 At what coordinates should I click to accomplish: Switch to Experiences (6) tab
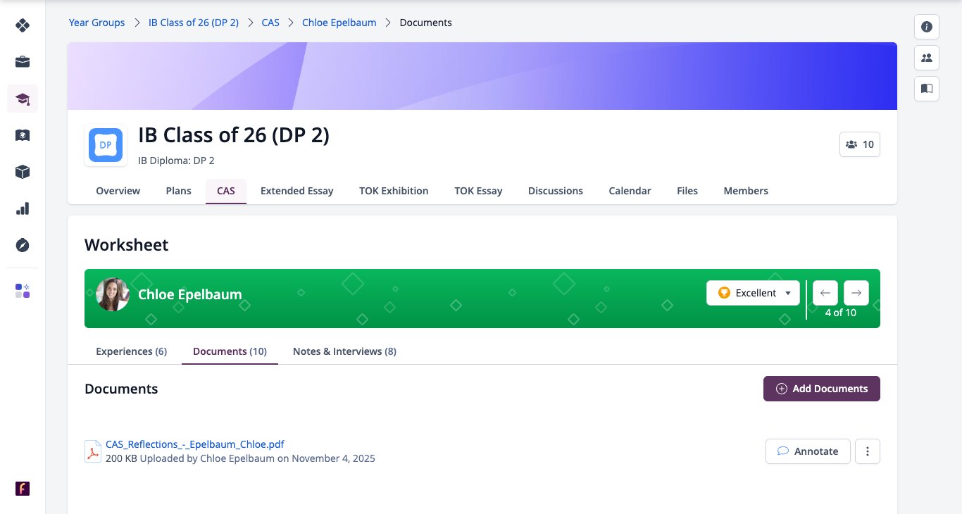pos(132,351)
